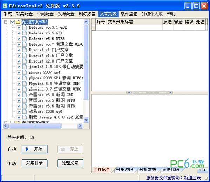Open the 升级个人版 menu
210x182 pixels.
(152, 14)
